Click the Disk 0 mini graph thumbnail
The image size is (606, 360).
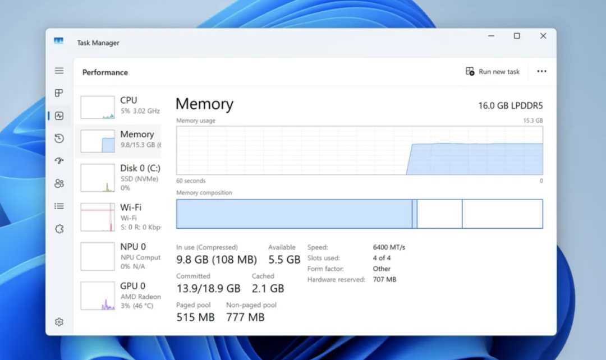point(98,178)
